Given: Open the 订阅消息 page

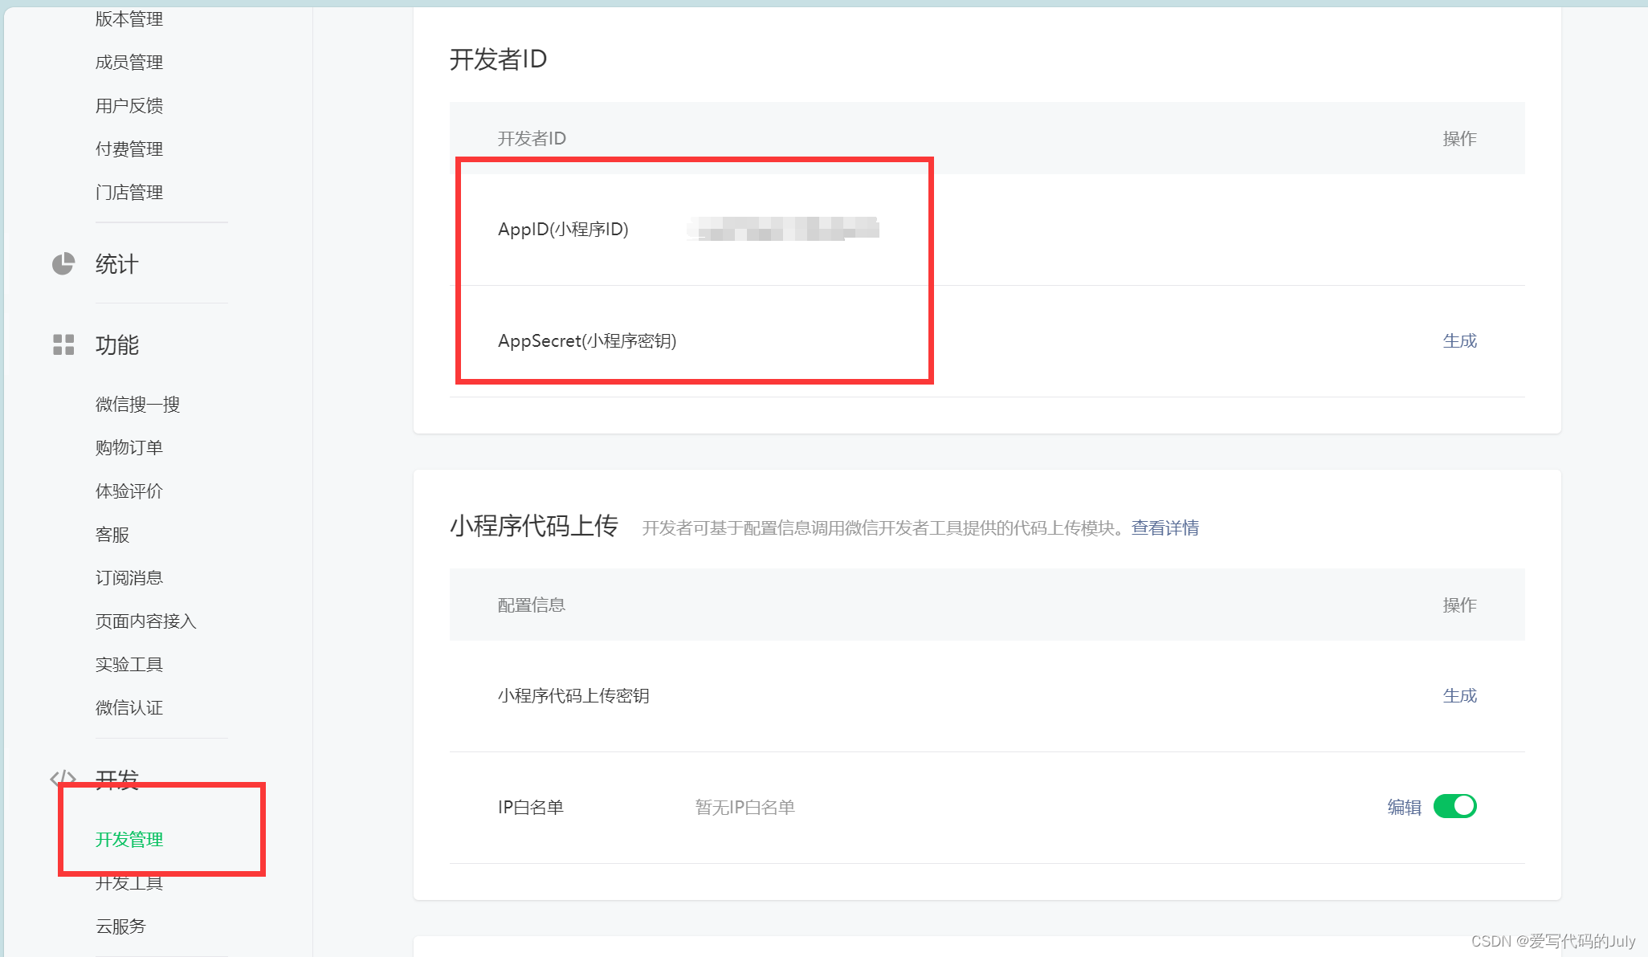Looking at the screenshot, I should [129, 578].
